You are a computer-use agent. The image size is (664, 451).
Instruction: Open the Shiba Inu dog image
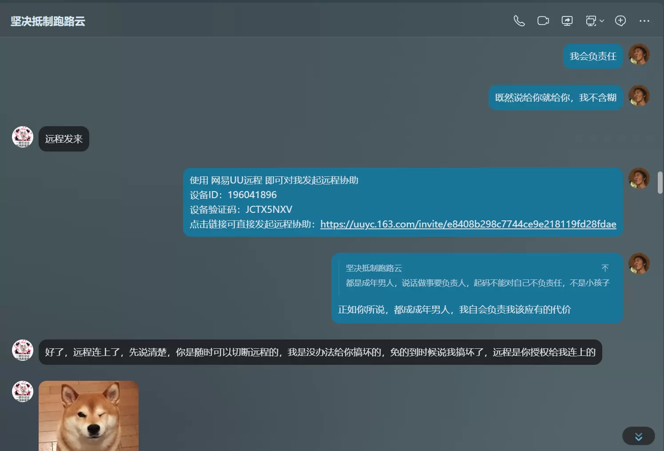[x=88, y=416]
